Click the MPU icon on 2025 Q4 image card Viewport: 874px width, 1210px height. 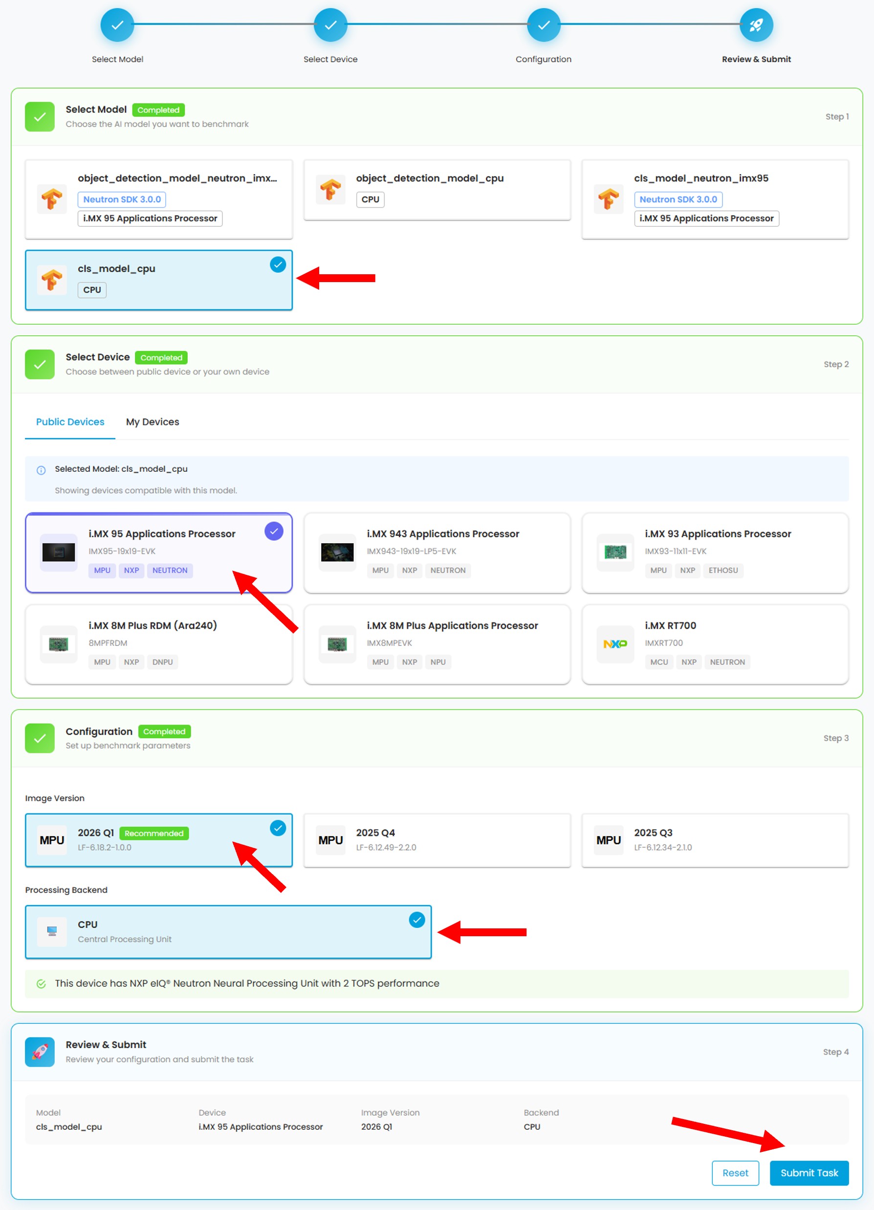coord(330,840)
